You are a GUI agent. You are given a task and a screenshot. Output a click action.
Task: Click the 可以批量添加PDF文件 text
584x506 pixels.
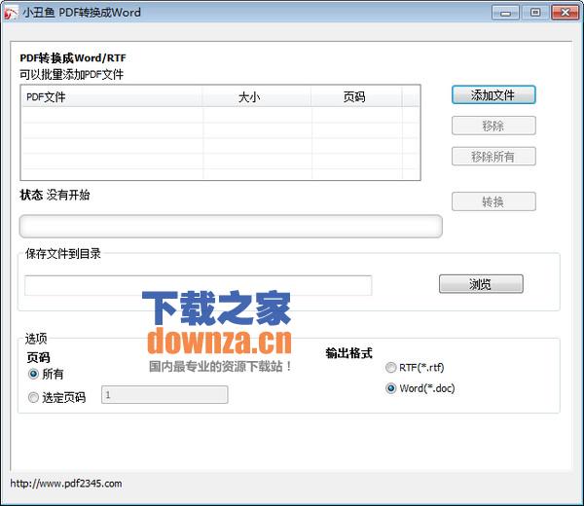point(71,75)
